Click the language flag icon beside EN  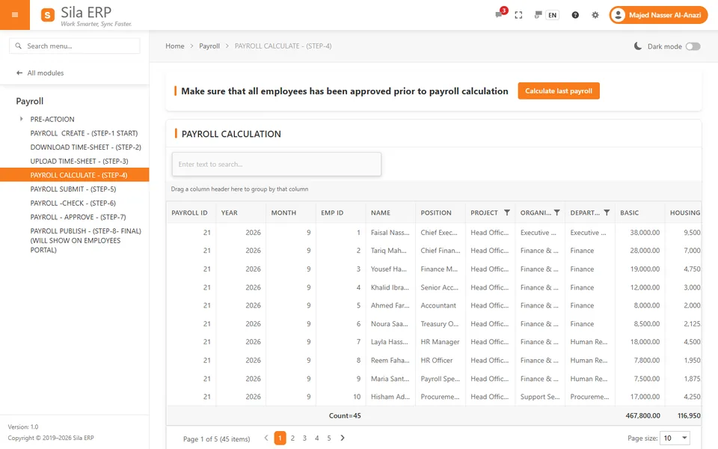click(538, 15)
